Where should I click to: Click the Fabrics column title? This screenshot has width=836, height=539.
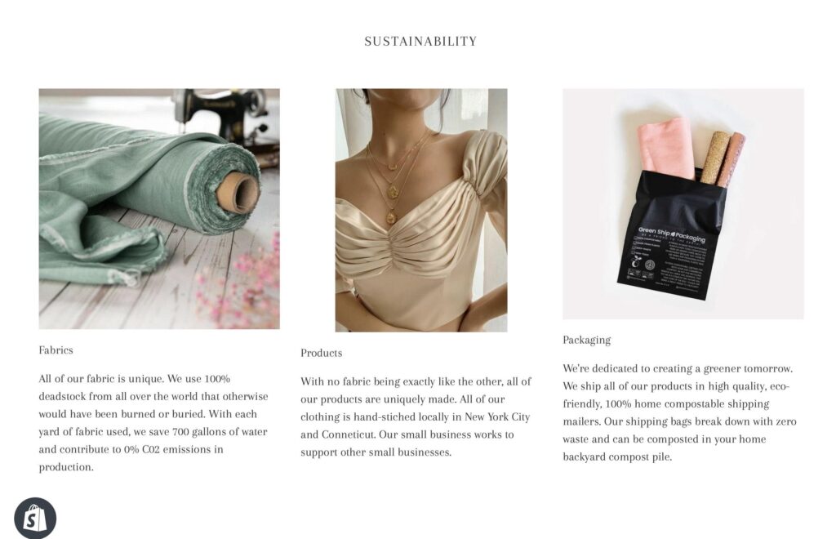point(56,350)
